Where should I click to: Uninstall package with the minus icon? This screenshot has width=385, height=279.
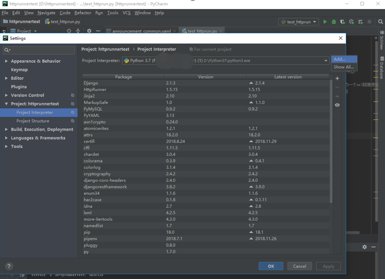click(x=337, y=87)
